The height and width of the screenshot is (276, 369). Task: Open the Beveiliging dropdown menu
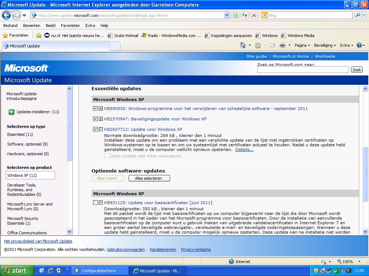pyautogui.click(x=325, y=46)
